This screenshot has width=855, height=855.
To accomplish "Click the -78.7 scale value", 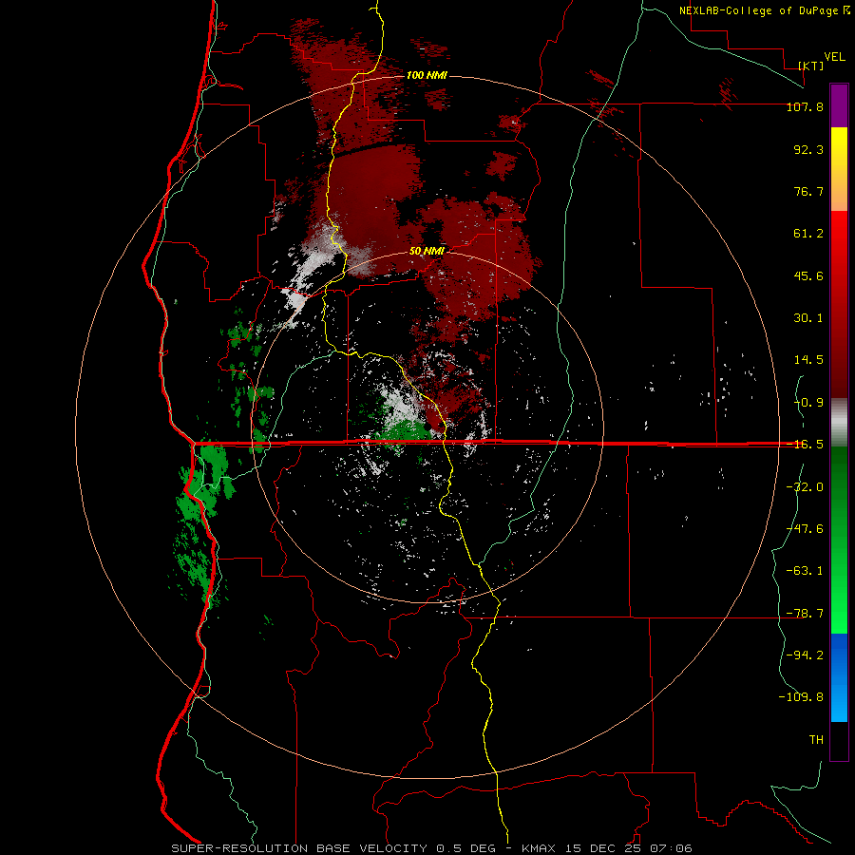I will tap(805, 614).
